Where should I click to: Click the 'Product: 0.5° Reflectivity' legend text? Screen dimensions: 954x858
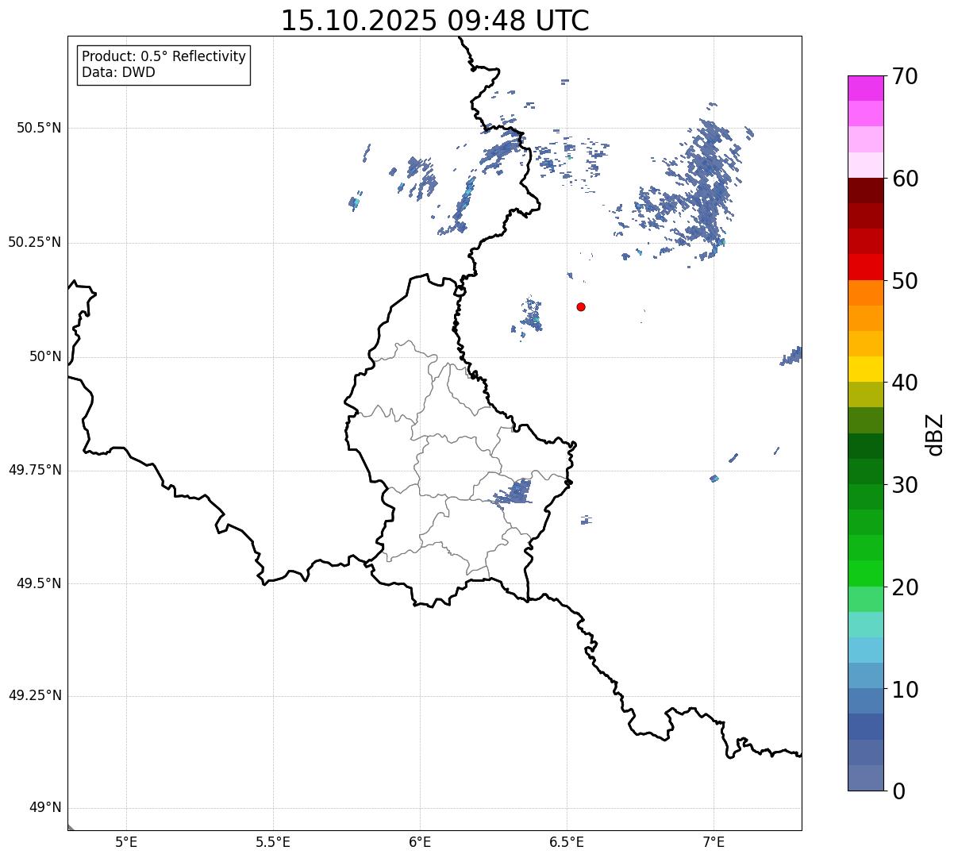[163, 56]
